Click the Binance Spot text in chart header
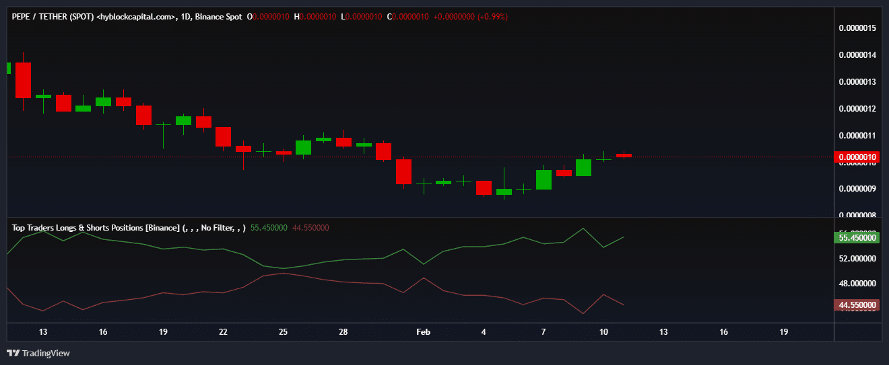Screen dimensions: 889x365 point(218,17)
